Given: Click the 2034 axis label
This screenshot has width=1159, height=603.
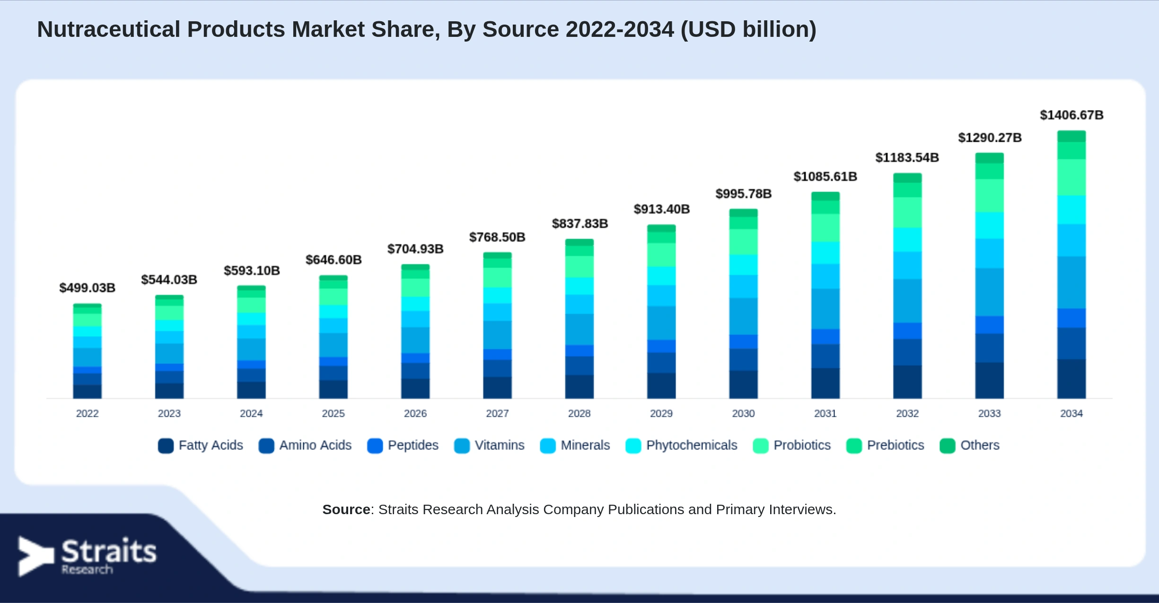Looking at the screenshot, I should (x=1071, y=413).
